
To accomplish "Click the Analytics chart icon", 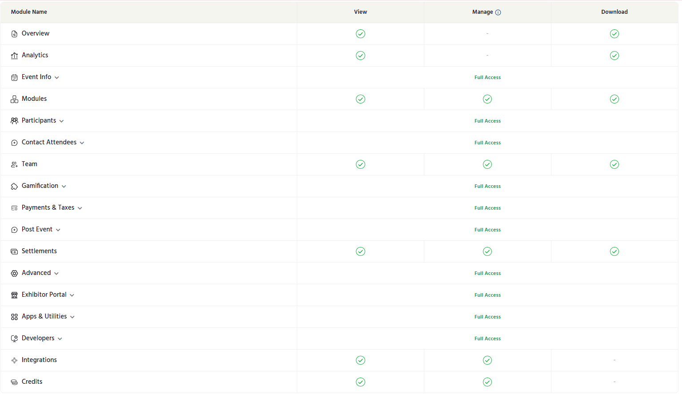I will point(14,56).
